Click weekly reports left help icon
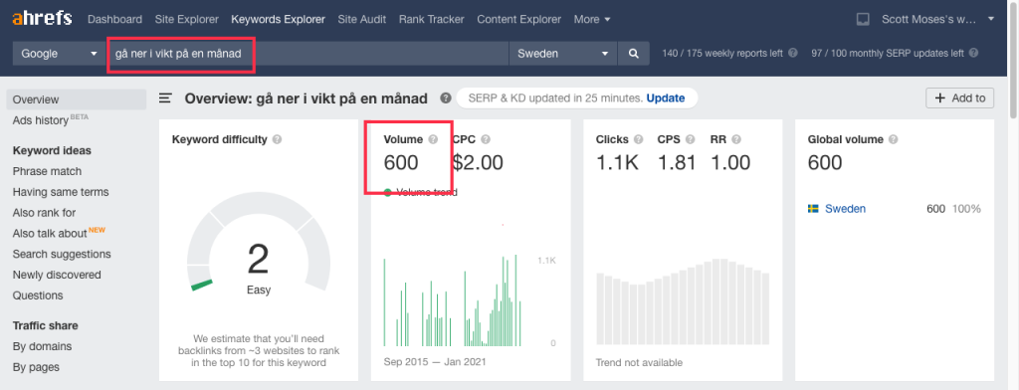Viewport: 1019px width, 390px height. [792, 54]
